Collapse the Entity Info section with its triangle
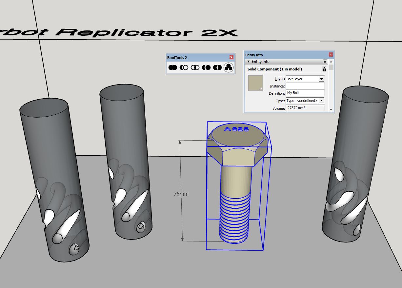 point(249,62)
